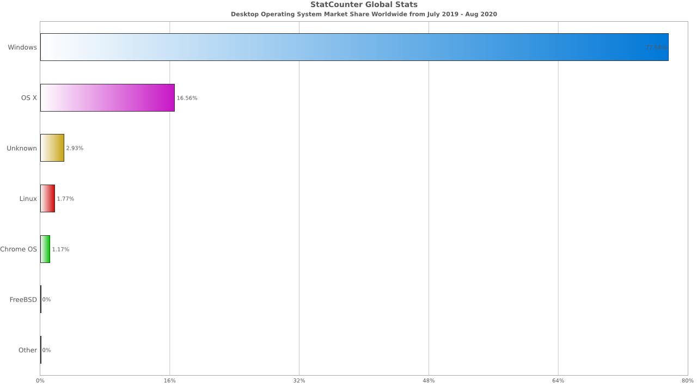This screenshot has width=697, height=392.
Task: Click the "Other" axis label
Action: coord(28,350)
